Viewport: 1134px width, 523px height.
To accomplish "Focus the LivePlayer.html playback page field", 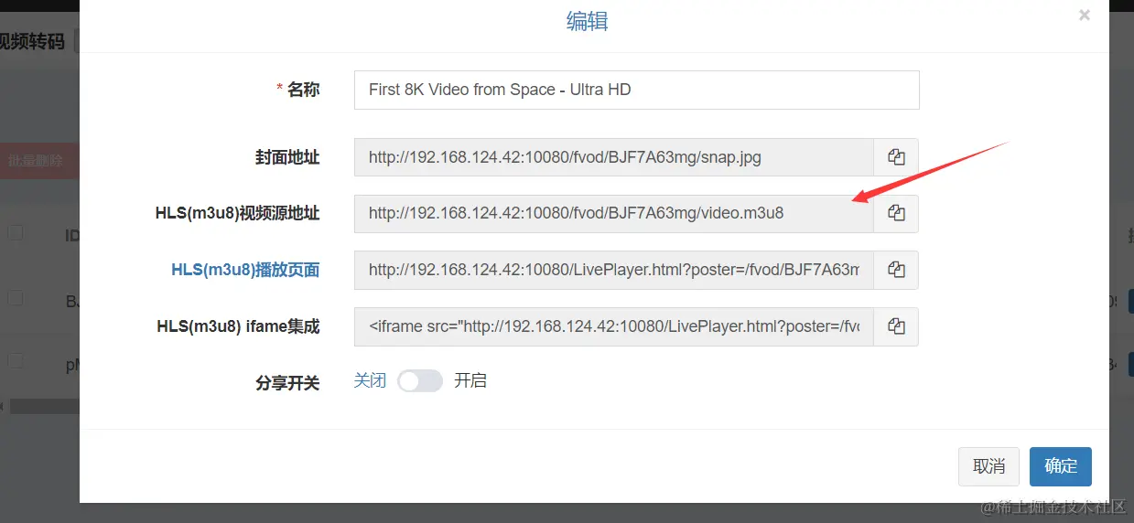I will point(614,270).
